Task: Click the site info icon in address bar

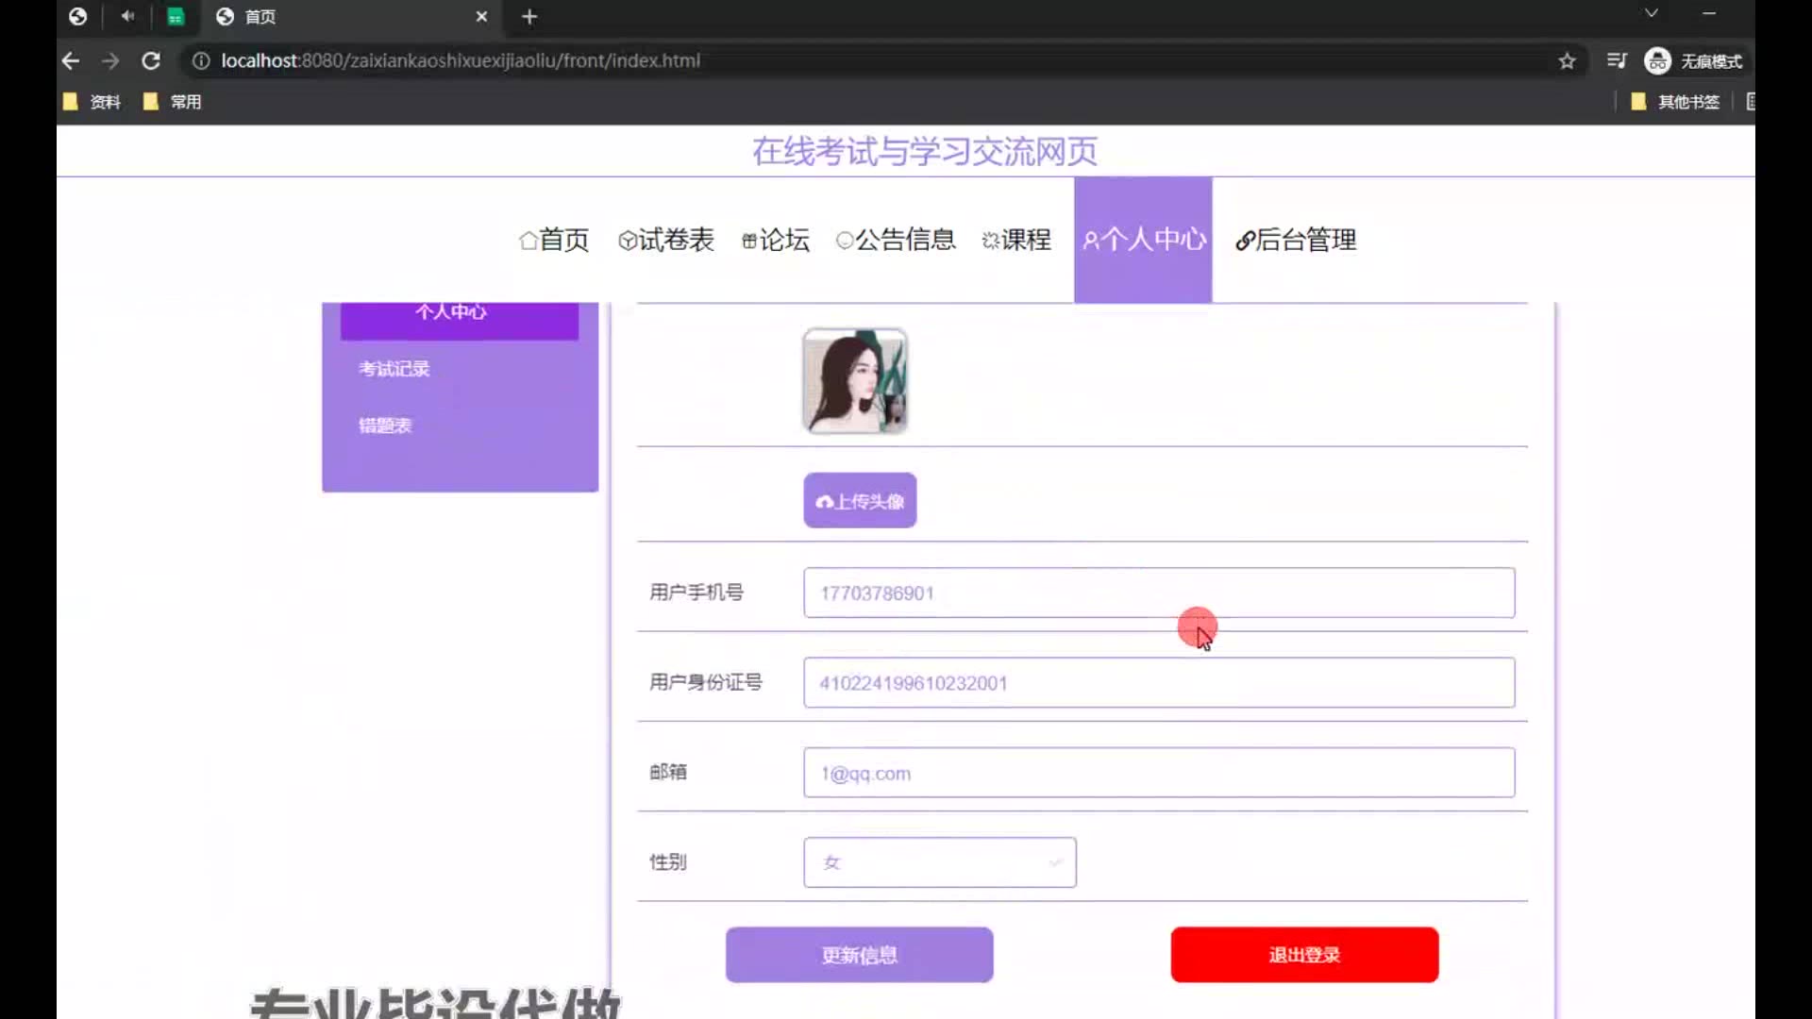Action: pos(200,61)
